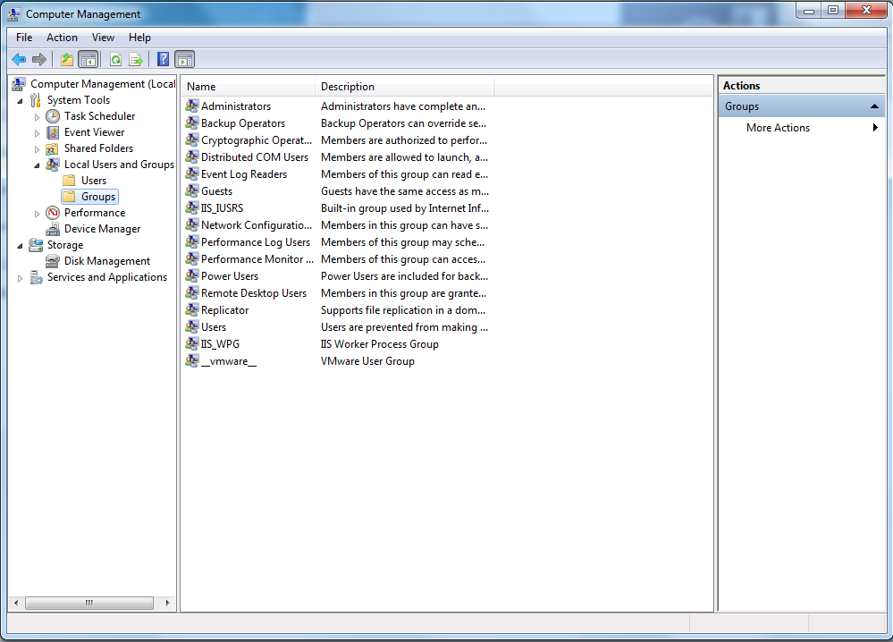Click the Services and Applications icon
The image size is (893, 642).
pyautogui.click(x=36, y=277)
